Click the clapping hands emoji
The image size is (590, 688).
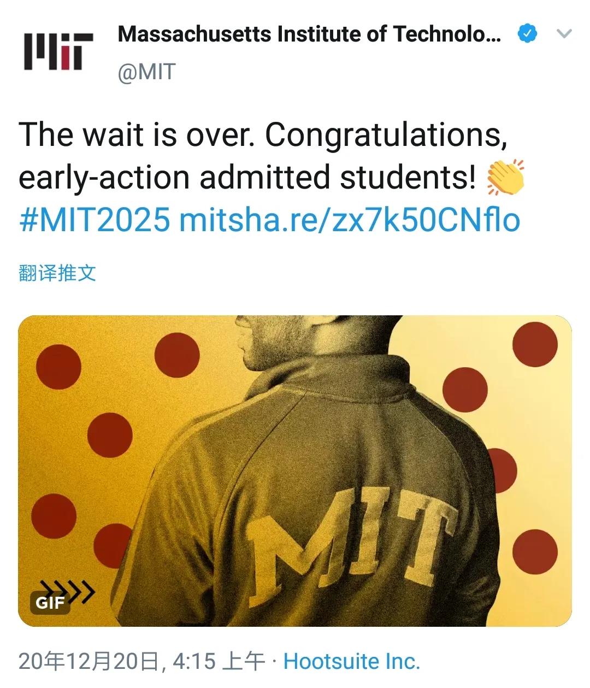[x=505, y=178]
